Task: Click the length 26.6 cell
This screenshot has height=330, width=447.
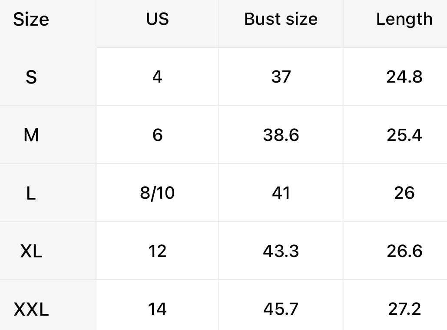Action: click(404, 251)
